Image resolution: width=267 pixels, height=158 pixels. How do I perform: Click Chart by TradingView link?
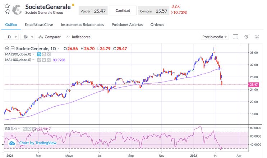tap(38, 143)
